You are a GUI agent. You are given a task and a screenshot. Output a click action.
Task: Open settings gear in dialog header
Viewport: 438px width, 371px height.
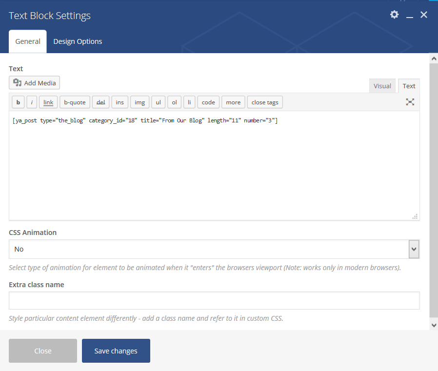(x=394, y=15)
